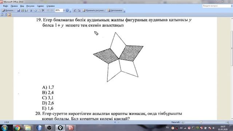The image size is (233, 131).
Task: Click the Ярлыки shortcuts button
Action: point(8,11)
